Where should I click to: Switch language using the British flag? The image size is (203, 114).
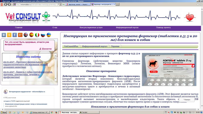pyautogui.click(x=26, y=35)
